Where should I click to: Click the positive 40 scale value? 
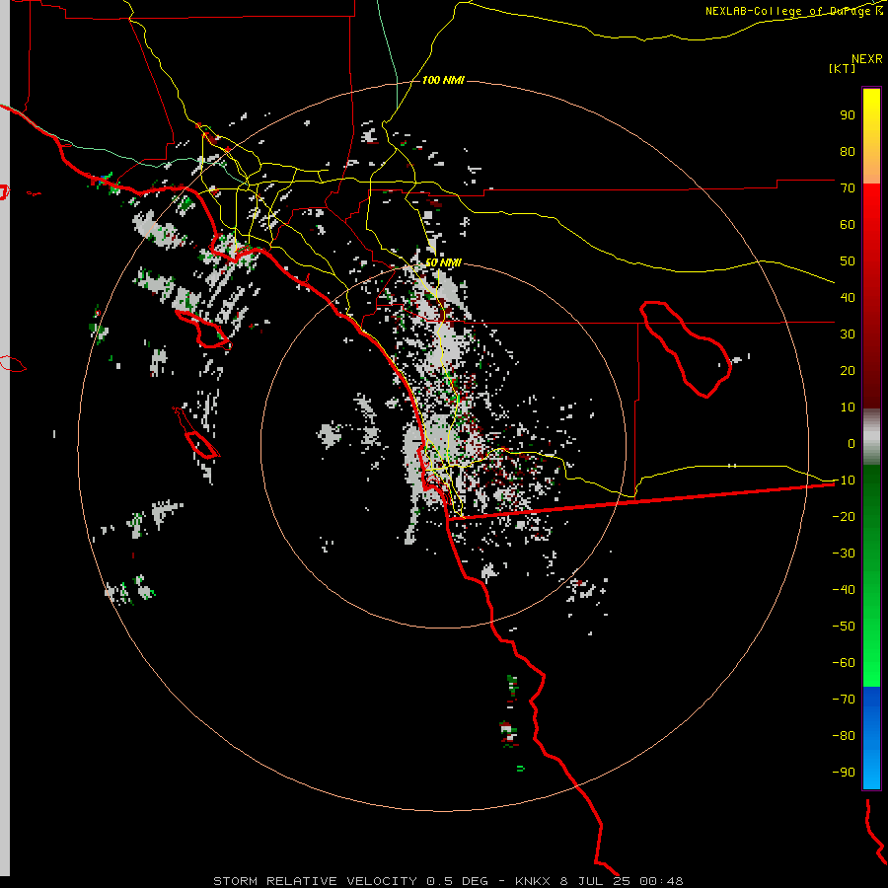point(848,297)
